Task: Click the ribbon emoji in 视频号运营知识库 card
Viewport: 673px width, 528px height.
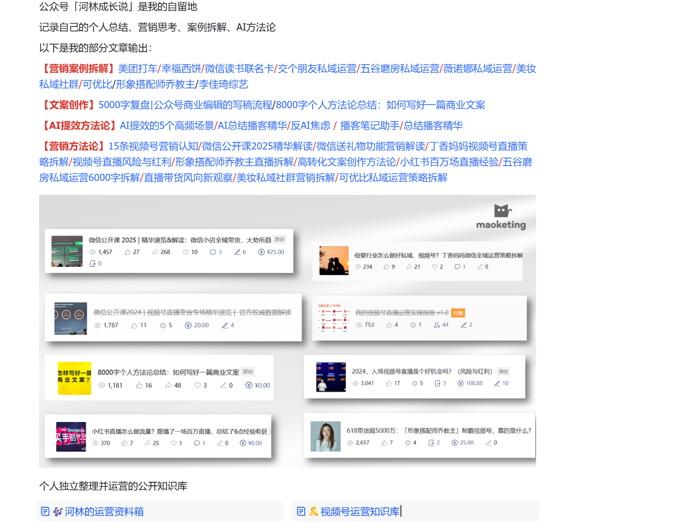Action: 313,511
